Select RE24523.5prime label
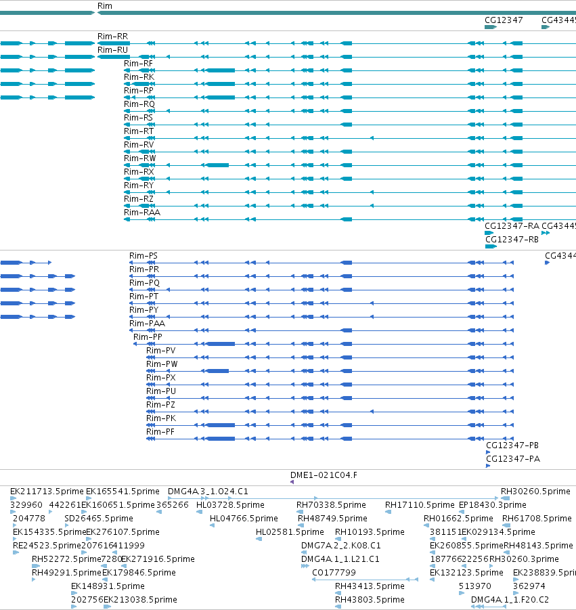576x610 pixels. click(x=47, y=546)
